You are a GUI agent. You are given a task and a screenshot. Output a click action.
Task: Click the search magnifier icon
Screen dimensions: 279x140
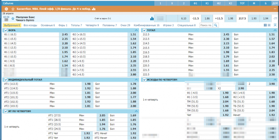216,25
